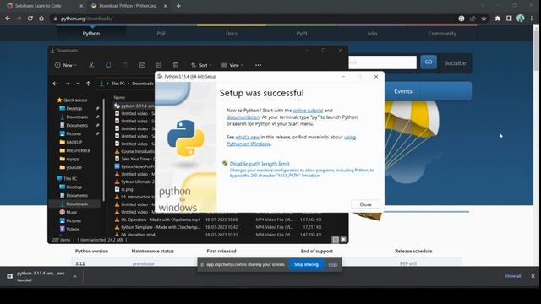Image resolution: width=541 pixels, height=304 pixels.
Task: Close the Chrome downloads bar
Action: pyautogui.click(x=533, y=276)
